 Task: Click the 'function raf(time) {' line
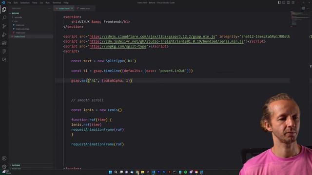[92, 120]
